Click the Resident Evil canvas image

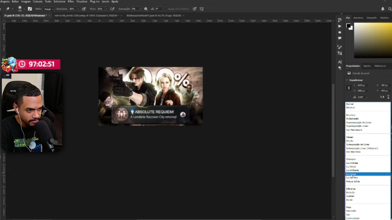pyautogui.click(x=150, y=96)
